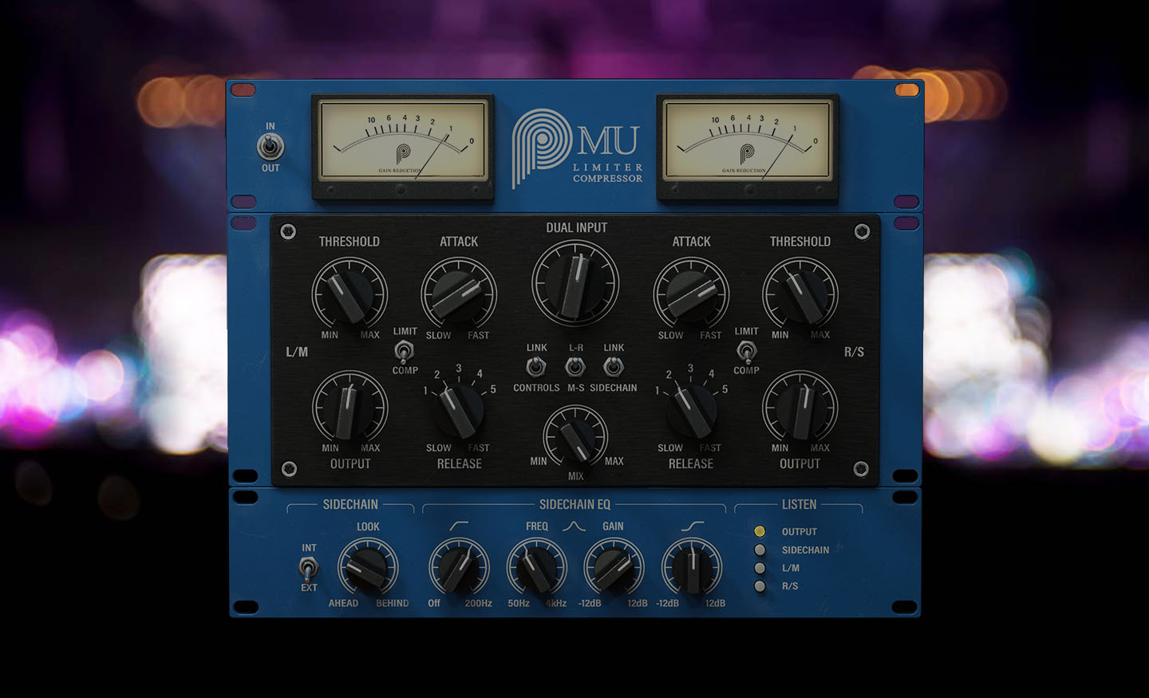
Task: Adjust the R/S Threshold knob
Action: click(800, 294)
